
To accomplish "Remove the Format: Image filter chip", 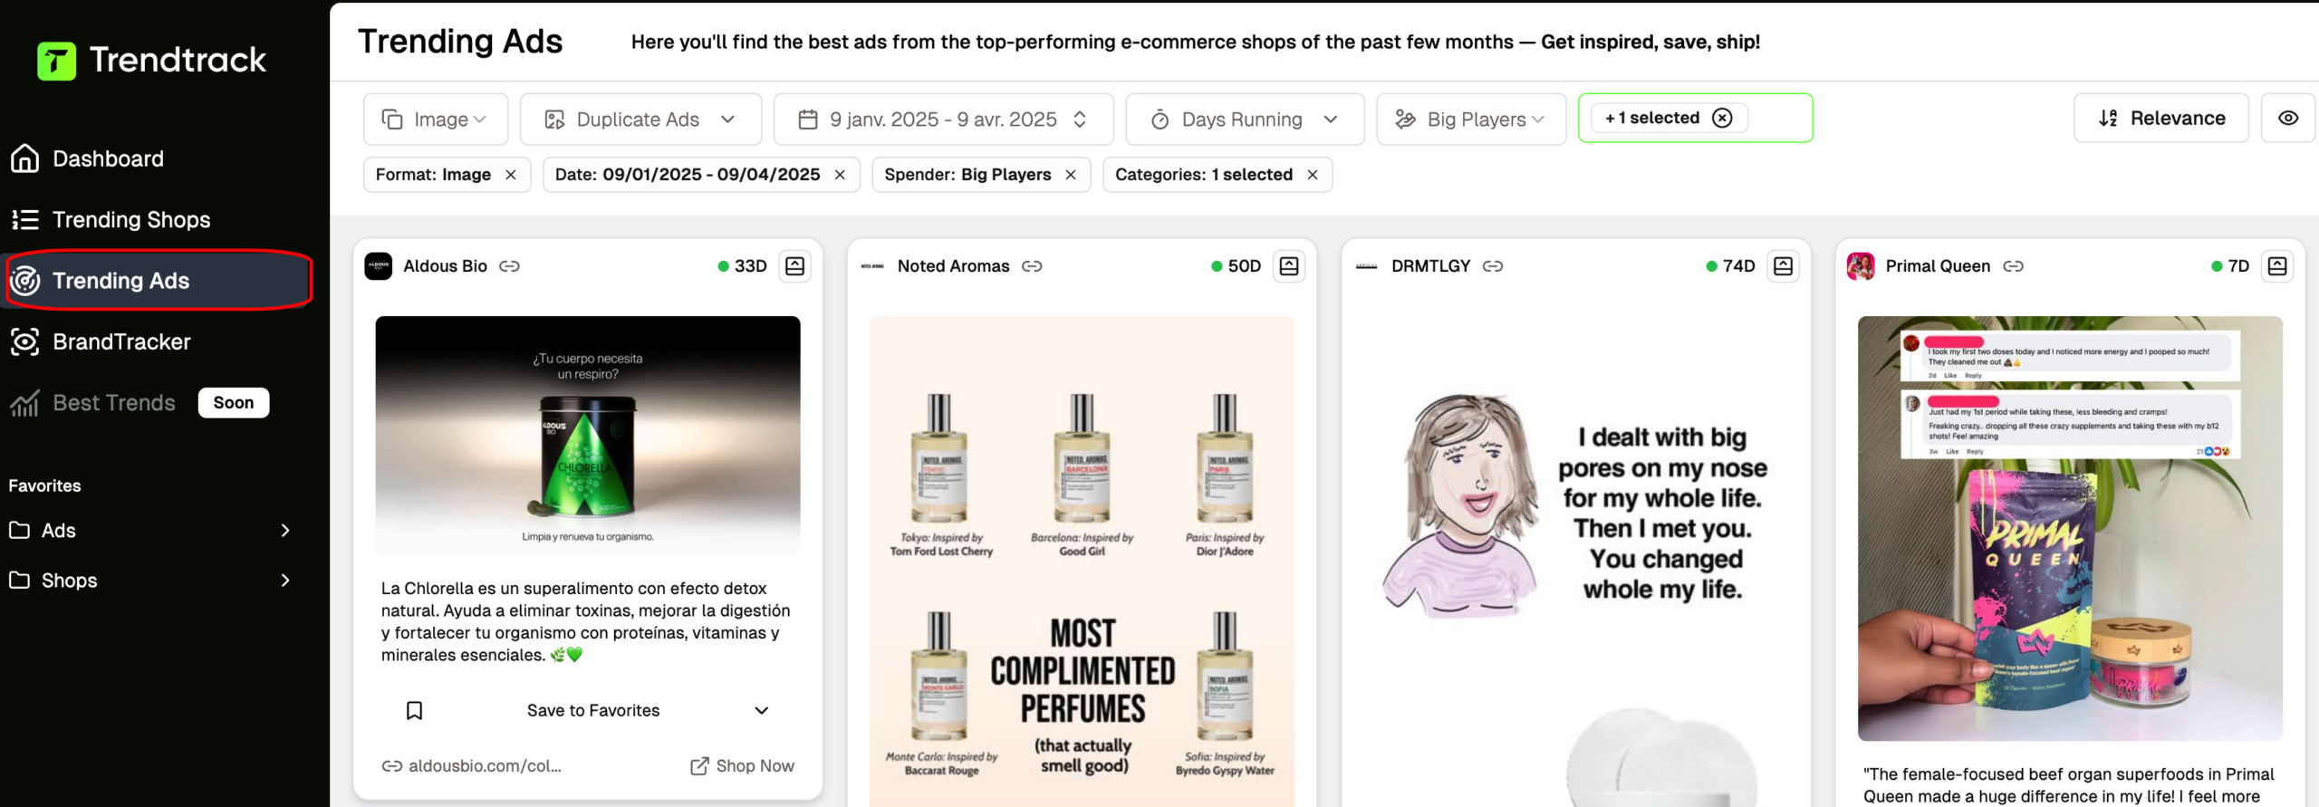I will [x=511, y=175].
